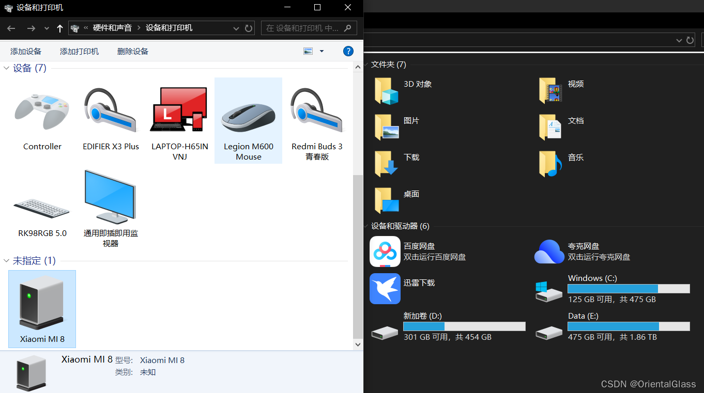Image resolution: width=704 pixels, height=393 pixels.
Task: Click the Windows (C:) usage bar
Action: [x=629, y=289]
